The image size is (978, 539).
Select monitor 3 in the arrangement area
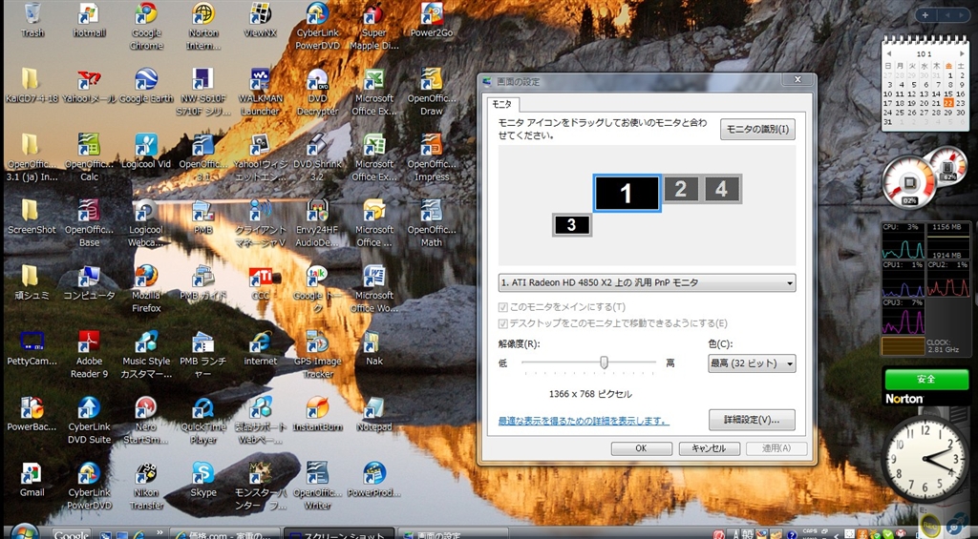coord(571,225)
